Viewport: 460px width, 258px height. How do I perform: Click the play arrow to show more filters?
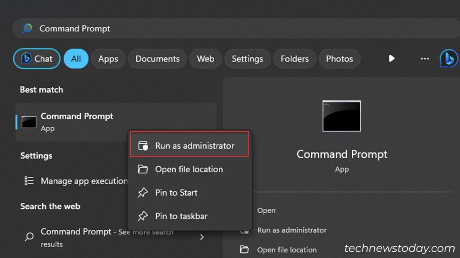pos(391,59)
